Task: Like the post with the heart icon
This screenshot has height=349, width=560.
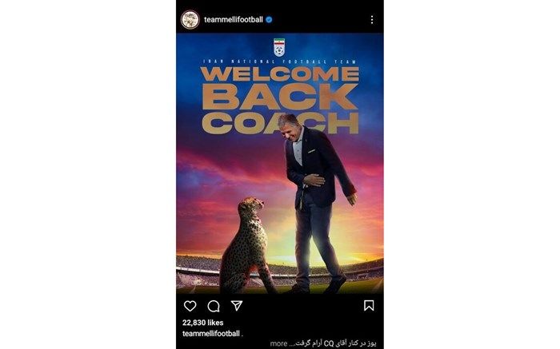Action: click(190, 306)
